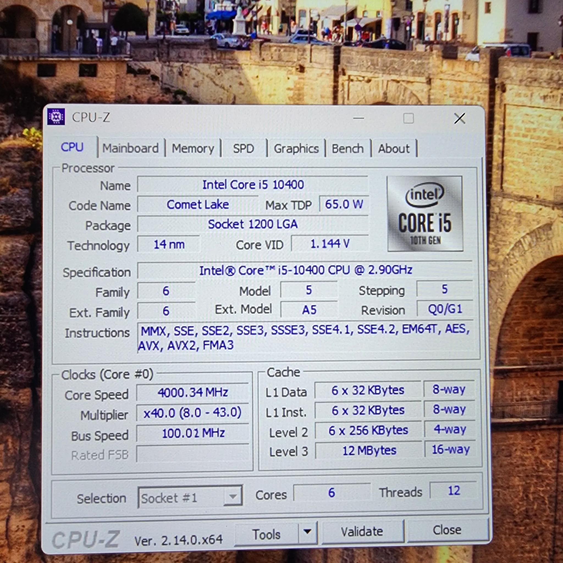Screen dimensions: 563x563
Task: Click the Validate button
Action: coord(362,532)
